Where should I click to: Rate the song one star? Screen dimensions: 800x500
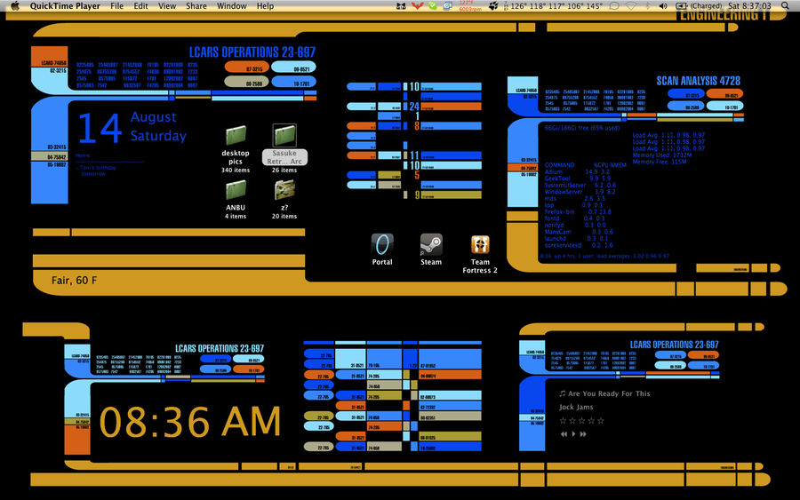564,420
